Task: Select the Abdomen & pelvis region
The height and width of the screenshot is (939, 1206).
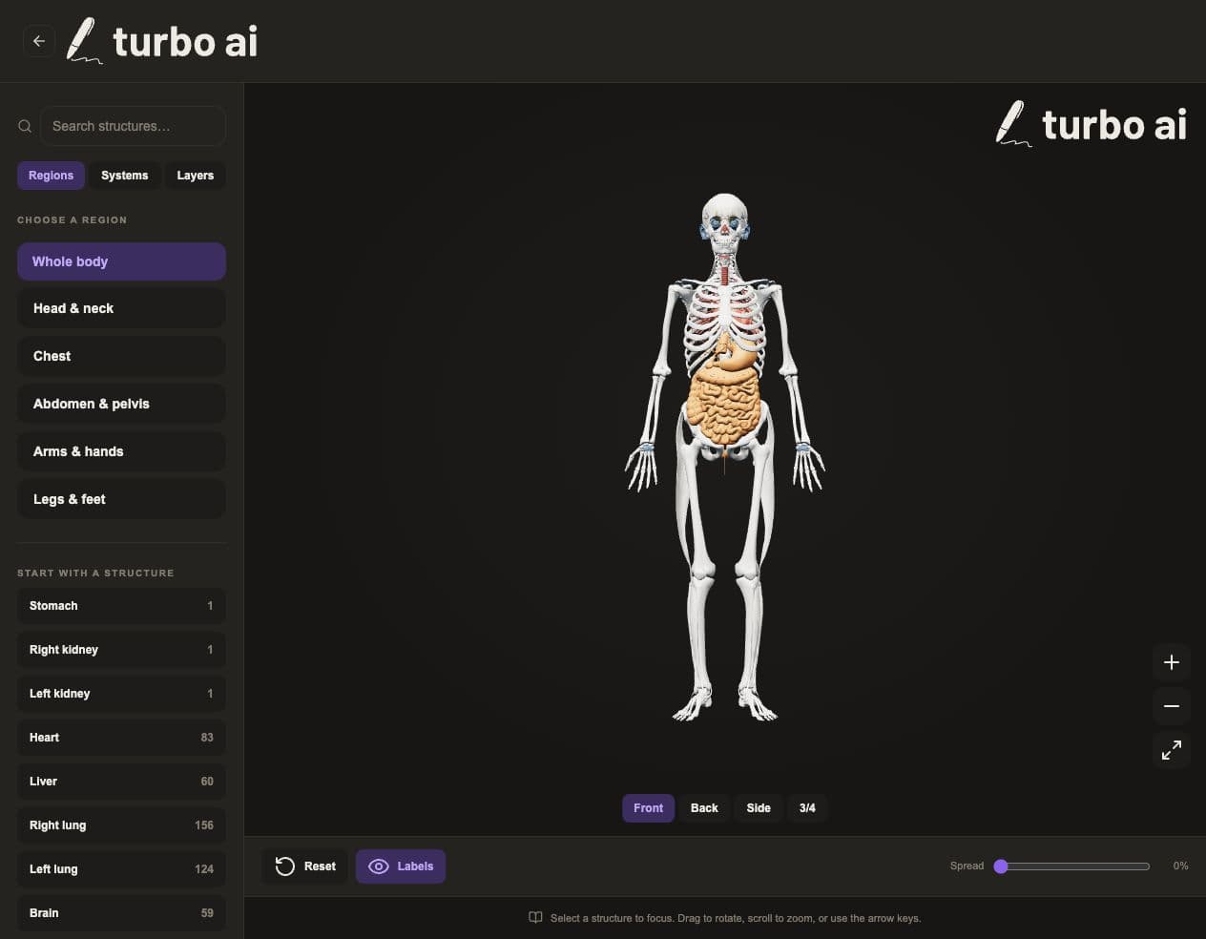Action: (x=121, y=404)
